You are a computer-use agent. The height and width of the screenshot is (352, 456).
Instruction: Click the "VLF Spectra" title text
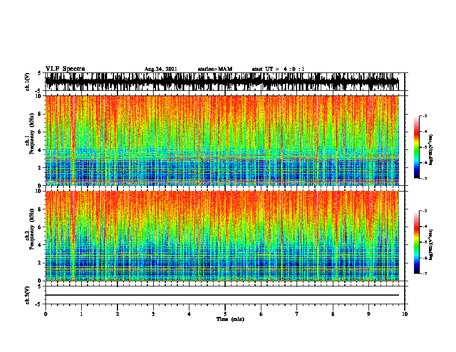tap(65, 69)
